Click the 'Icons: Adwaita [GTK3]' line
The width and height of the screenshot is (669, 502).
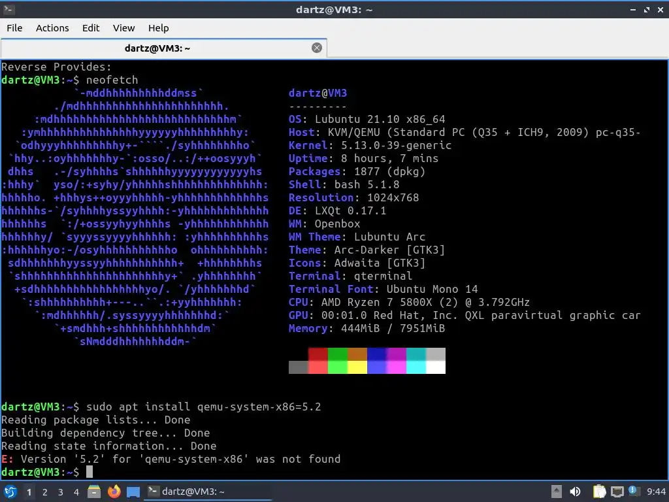coord(357,263)
